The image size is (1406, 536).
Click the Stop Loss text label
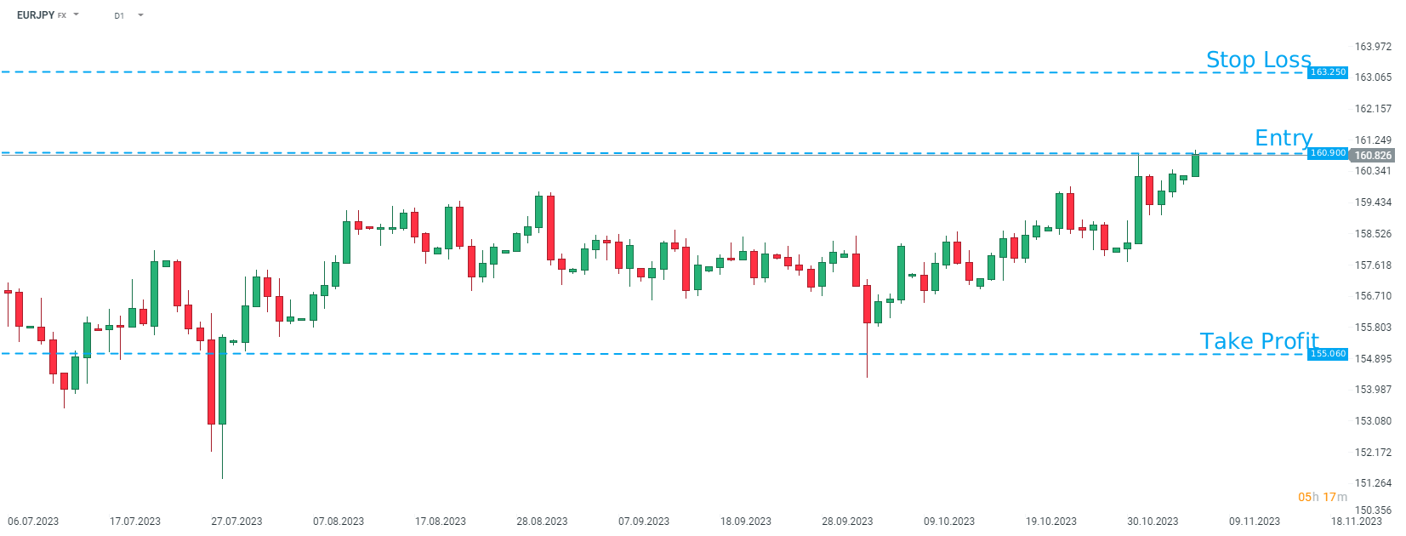click(x=1258, y=60)
